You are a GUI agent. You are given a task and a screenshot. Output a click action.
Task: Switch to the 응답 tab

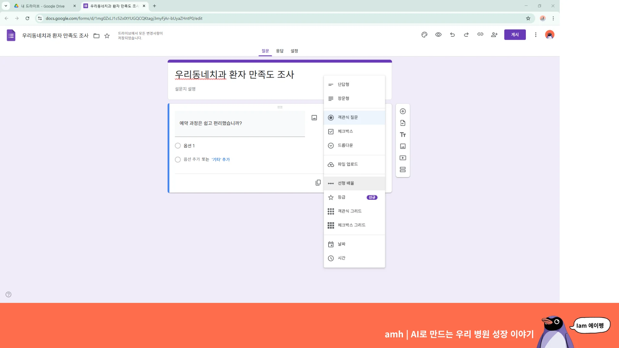point(280,51)
